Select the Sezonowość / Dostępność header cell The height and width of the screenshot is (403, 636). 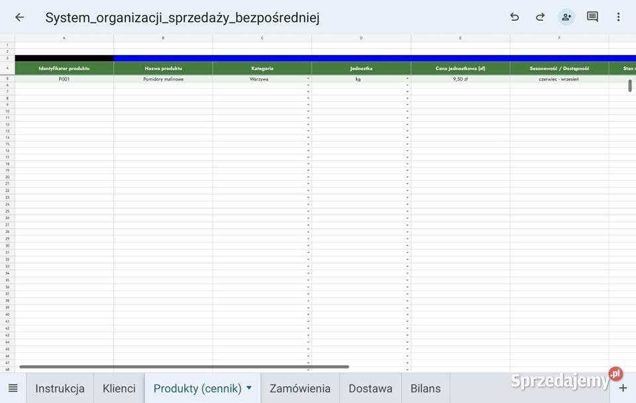point(559,68)
